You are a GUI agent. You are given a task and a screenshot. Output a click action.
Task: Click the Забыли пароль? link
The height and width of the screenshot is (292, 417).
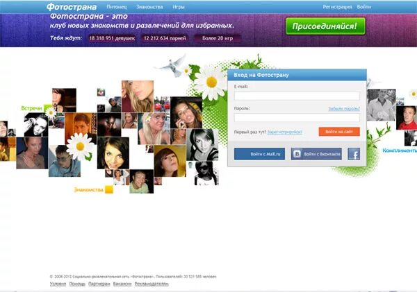[x=344, y=109]
